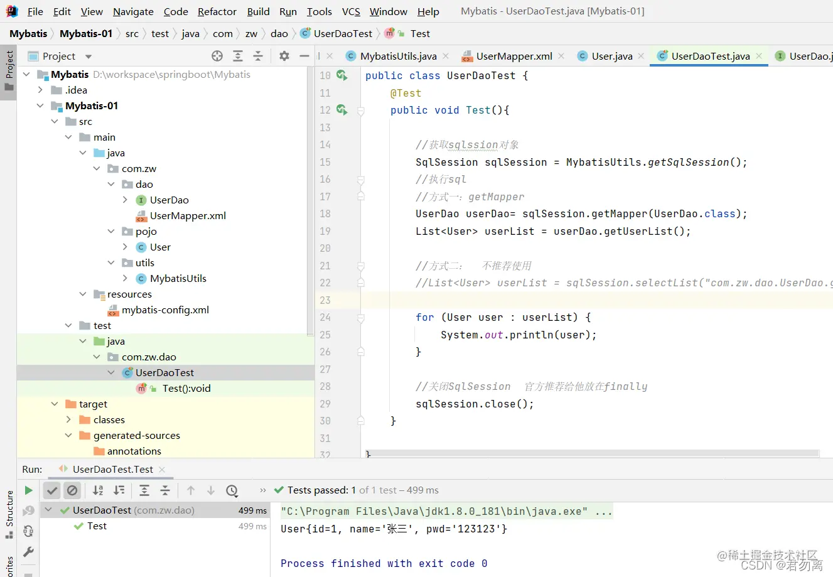Select mybatis-config.xml in project tree

point(166,310)
